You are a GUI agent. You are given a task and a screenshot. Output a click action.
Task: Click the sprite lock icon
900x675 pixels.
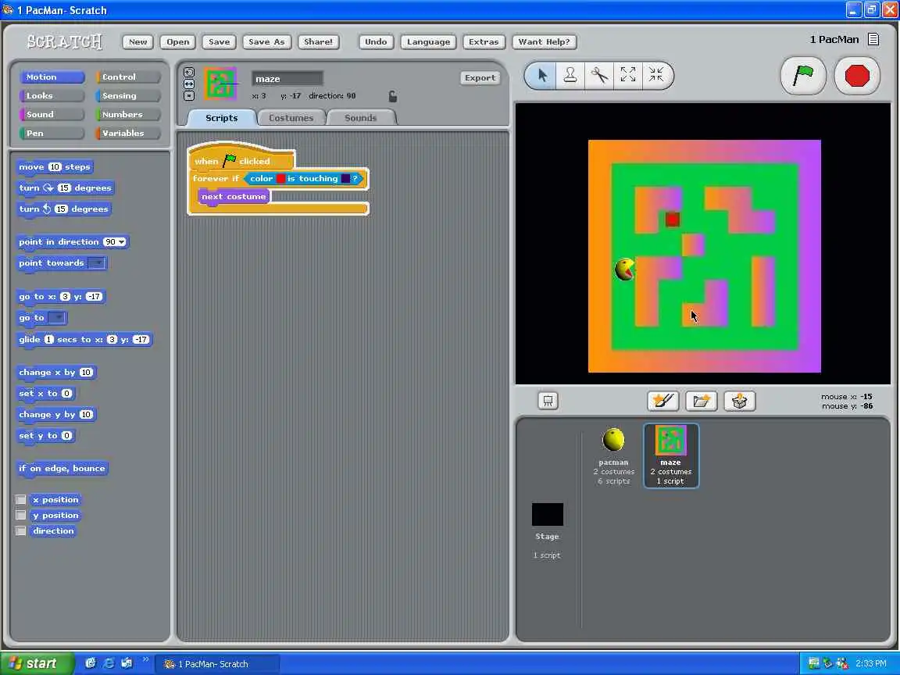click(393, 96)
